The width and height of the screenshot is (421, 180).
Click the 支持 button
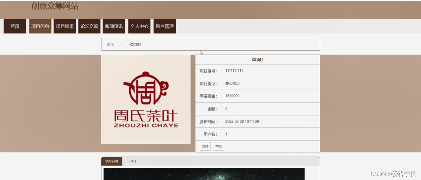click(205, 146)
